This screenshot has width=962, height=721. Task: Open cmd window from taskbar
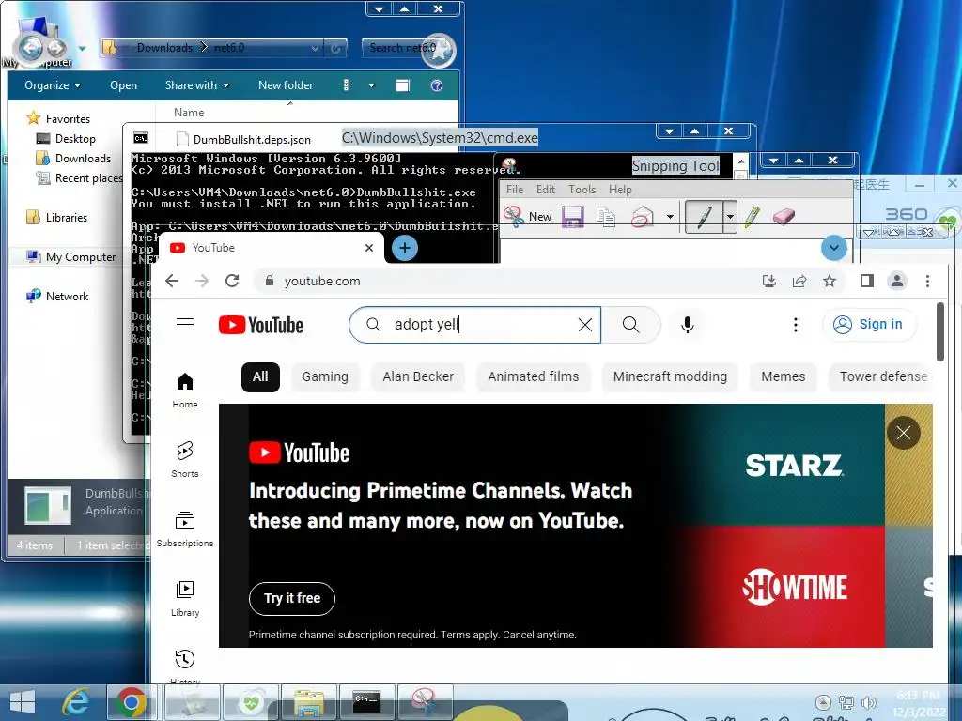(x=366, y=702)
